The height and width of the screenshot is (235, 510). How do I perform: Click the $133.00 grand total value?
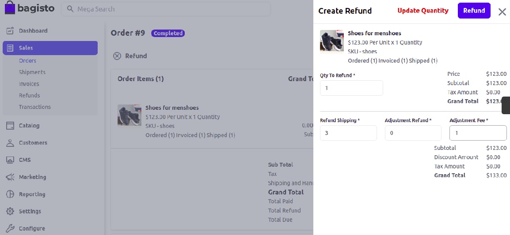(496, 175)
